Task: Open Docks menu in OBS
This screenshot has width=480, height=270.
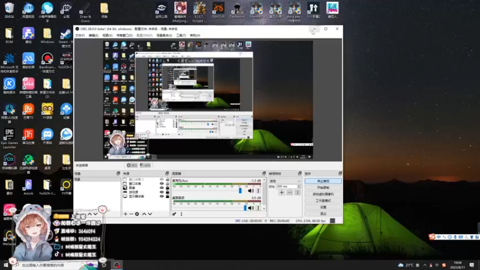Action: (x=125, y=35)
